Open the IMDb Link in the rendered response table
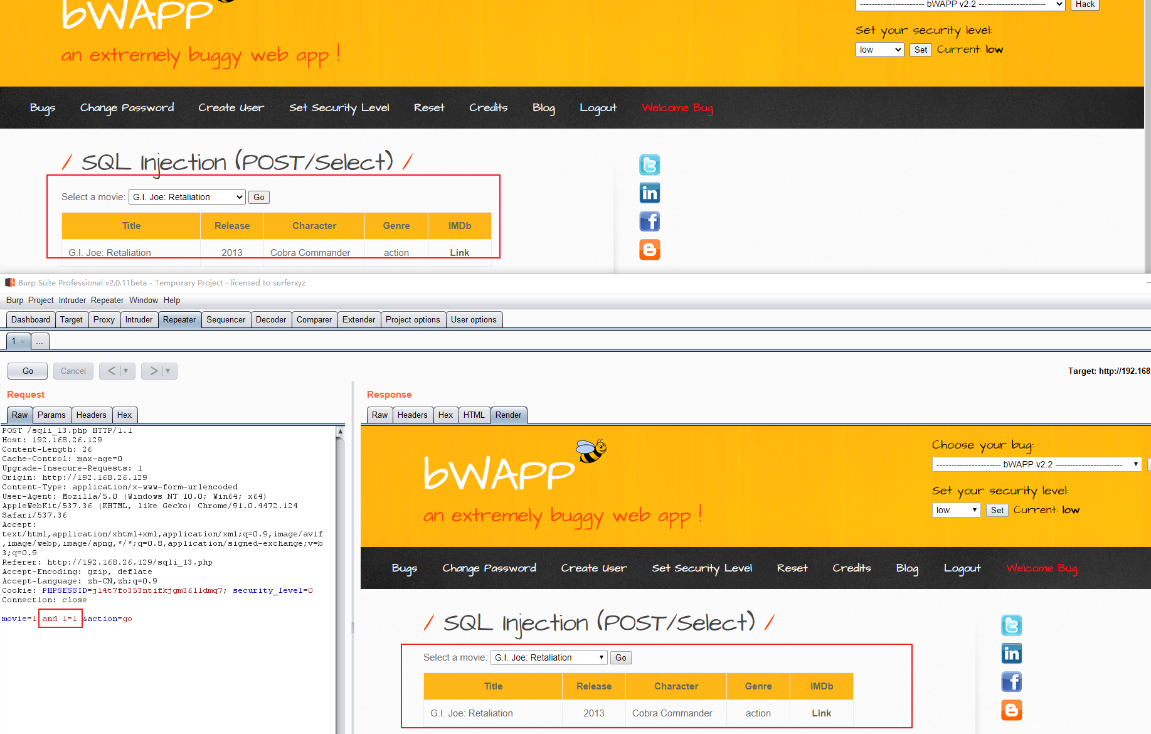The image size is (1151, 734). (x=822, y=713)
